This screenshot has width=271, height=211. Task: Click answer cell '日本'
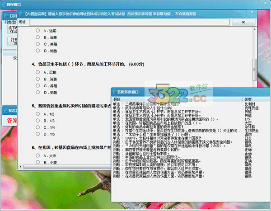(x=248, y=138)
